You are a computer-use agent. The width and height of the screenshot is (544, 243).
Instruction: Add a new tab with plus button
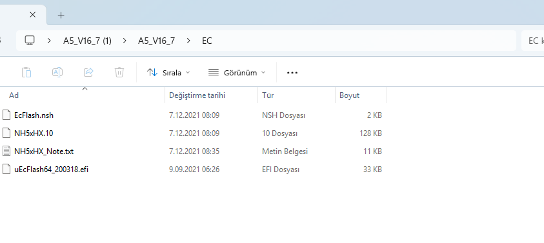(x=61, y=15)
